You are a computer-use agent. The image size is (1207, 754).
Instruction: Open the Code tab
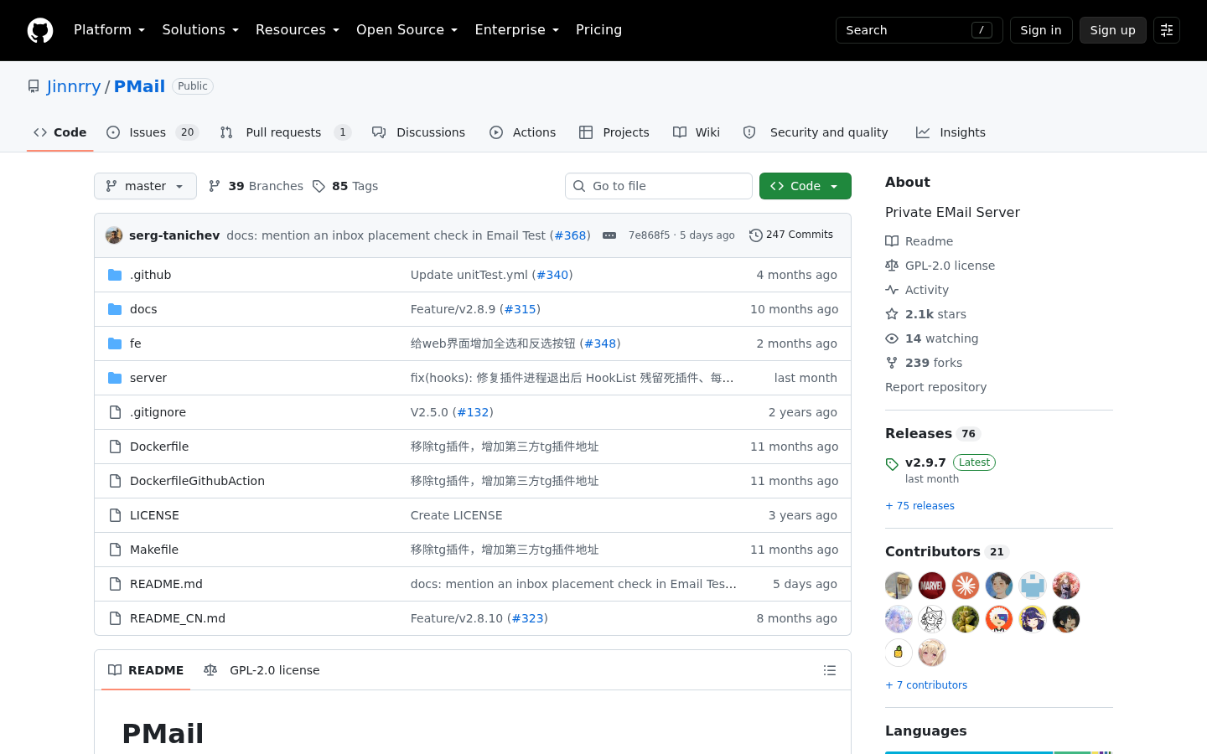click(60, 132)
